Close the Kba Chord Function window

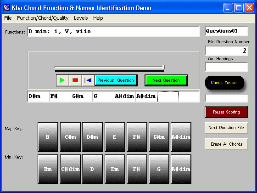tap(249, 7)
